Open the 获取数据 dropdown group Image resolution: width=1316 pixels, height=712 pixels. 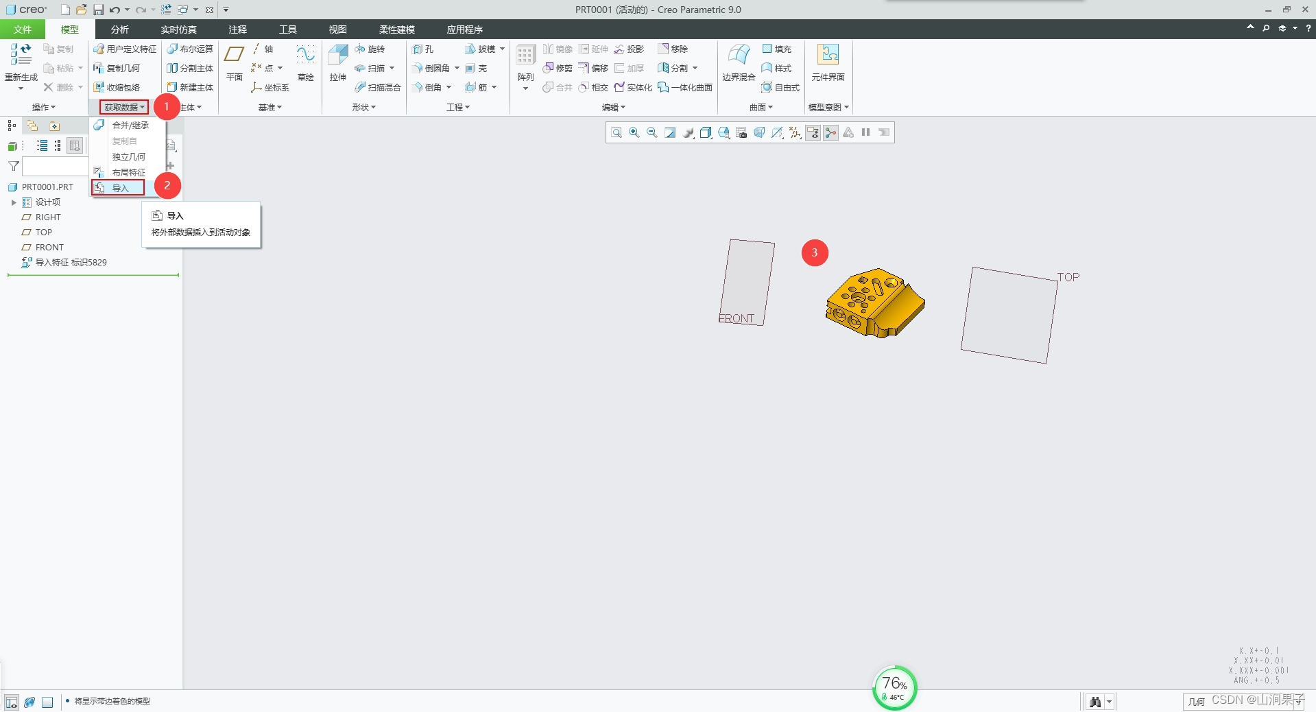pyautogui.click(x=124, y=107)
